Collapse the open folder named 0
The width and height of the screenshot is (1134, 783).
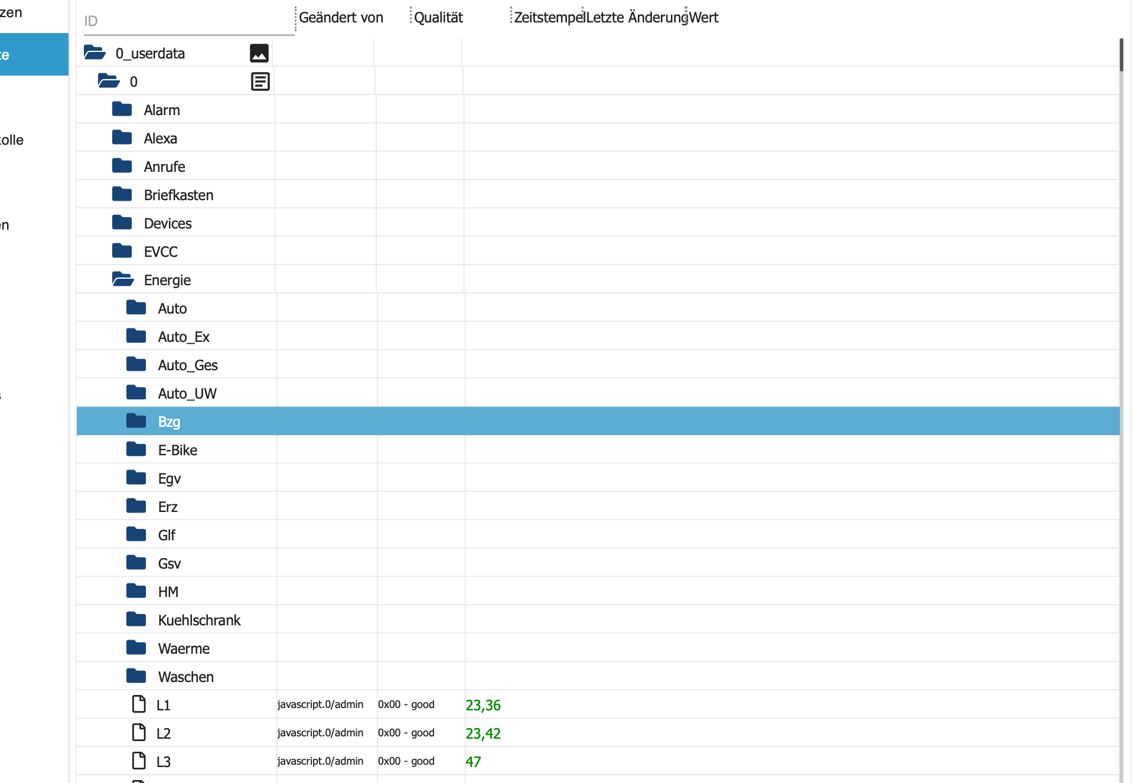[109, 81]
